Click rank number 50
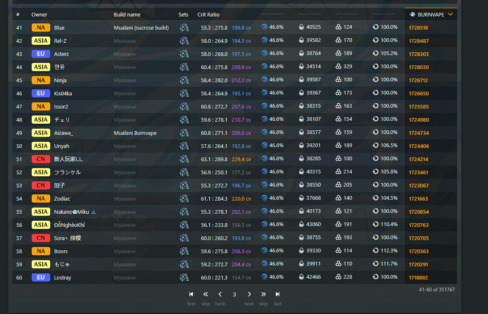The width and height of the screenshot is (488, 314). 19,146
